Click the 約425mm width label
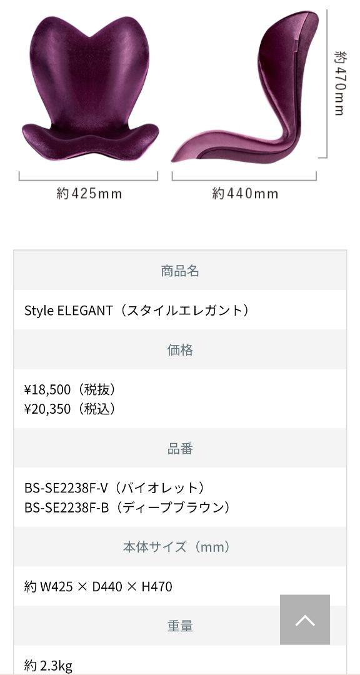360x675 pixels. (x=89, y=194)
